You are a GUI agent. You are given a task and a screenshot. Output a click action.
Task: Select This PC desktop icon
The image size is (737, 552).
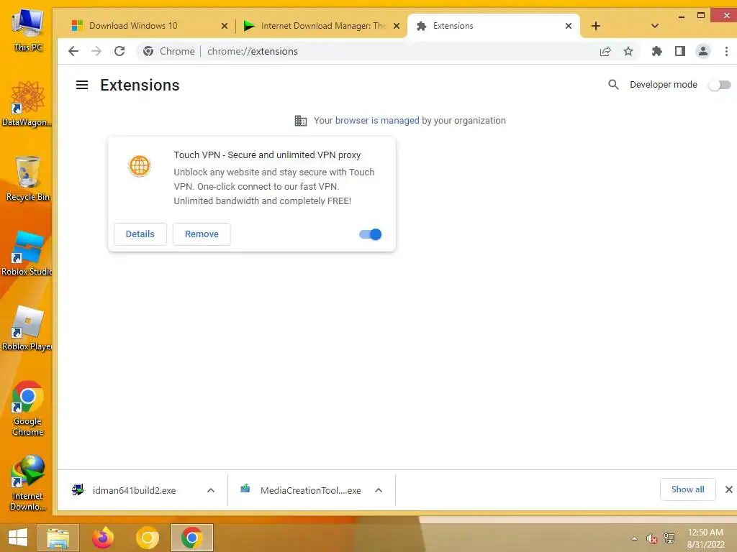pos(28,29)
